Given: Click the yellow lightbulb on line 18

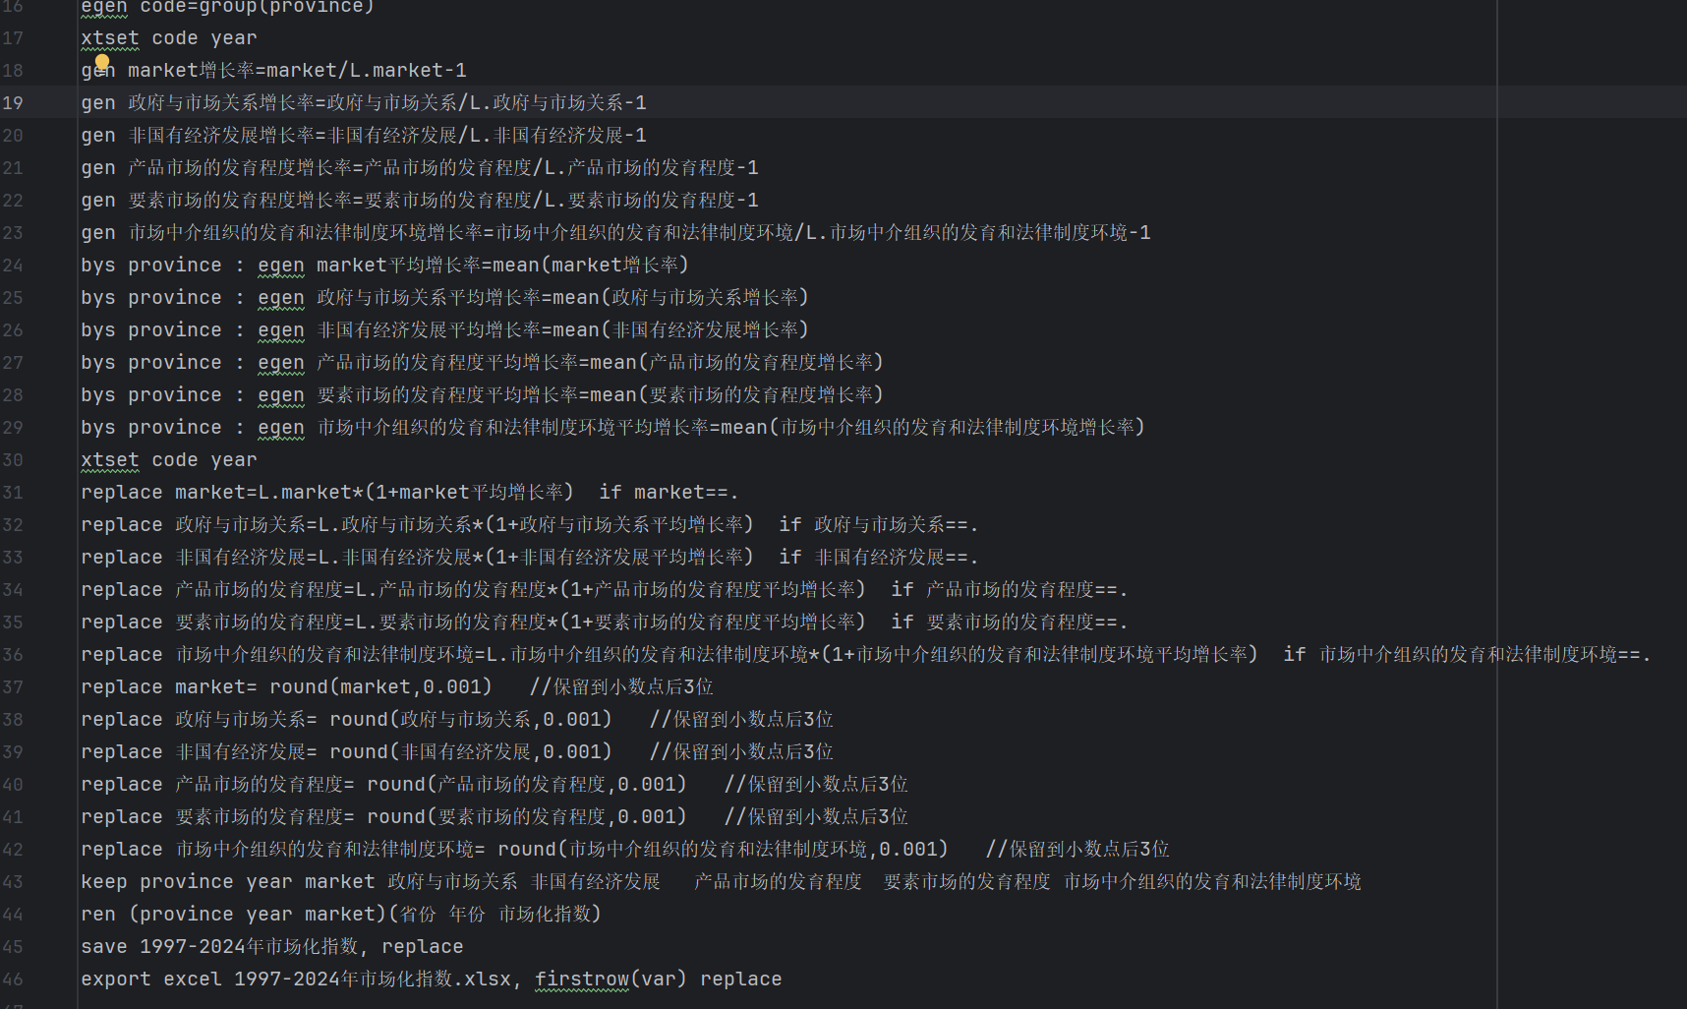Looking at the screenshot, I should [102, 62].
